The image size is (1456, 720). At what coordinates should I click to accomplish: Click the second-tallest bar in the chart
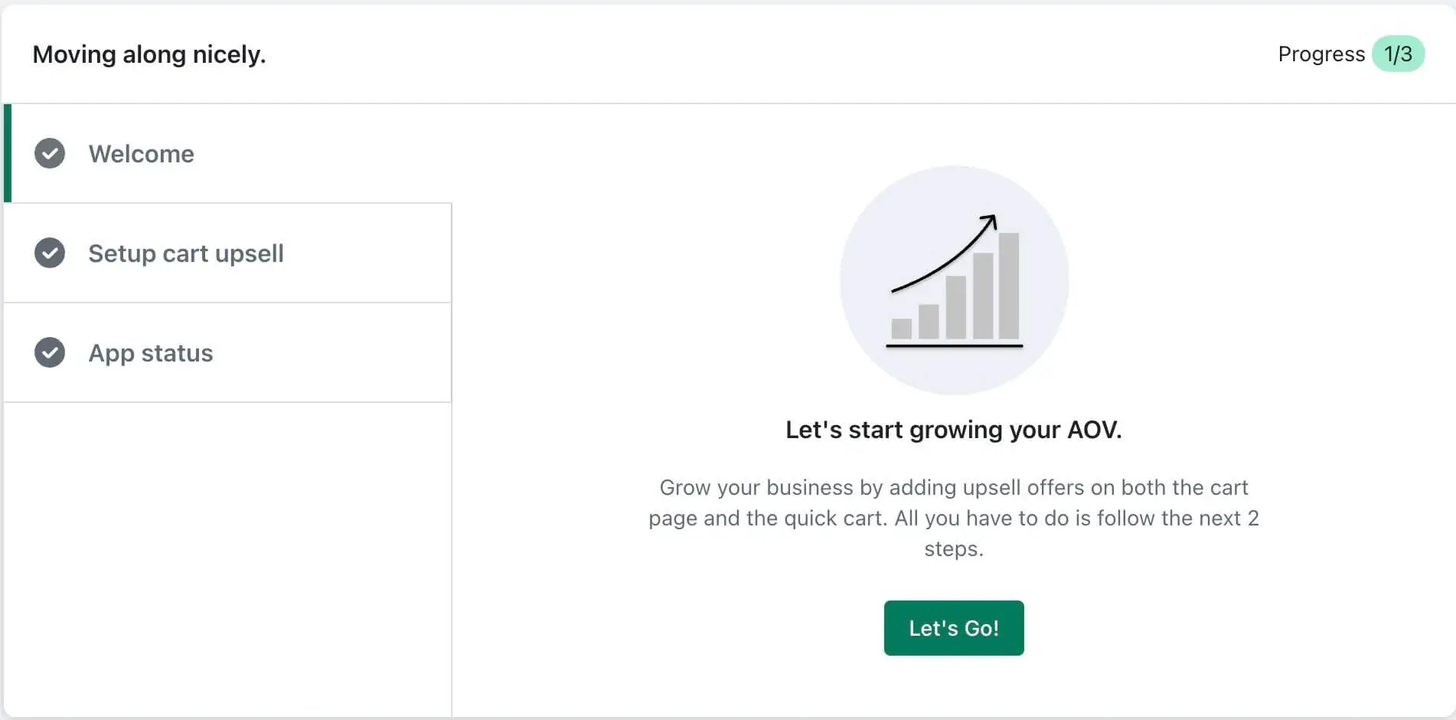click(983, 296)
